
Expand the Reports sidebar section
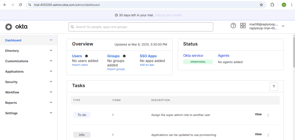51,102
